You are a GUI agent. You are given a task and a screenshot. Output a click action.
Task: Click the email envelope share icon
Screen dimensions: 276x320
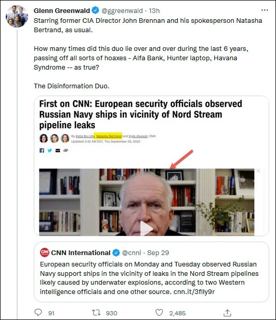coord(58,151)
